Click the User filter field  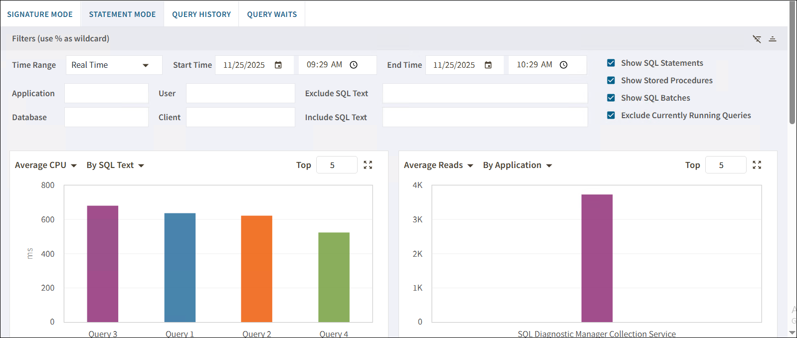tap(240, 93)
